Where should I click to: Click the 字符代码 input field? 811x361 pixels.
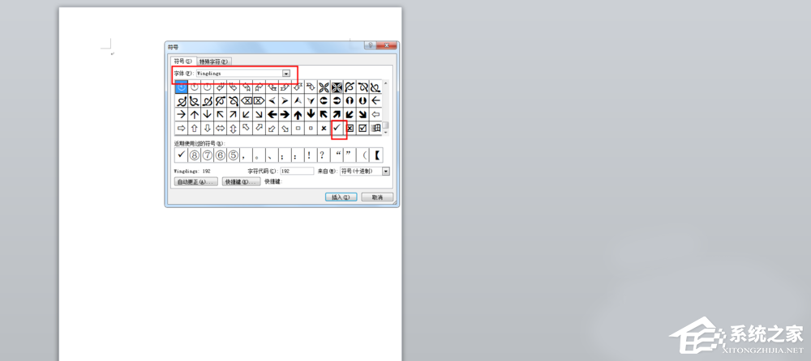point(297,172)
